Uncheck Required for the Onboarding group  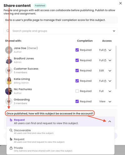(77, 101)
